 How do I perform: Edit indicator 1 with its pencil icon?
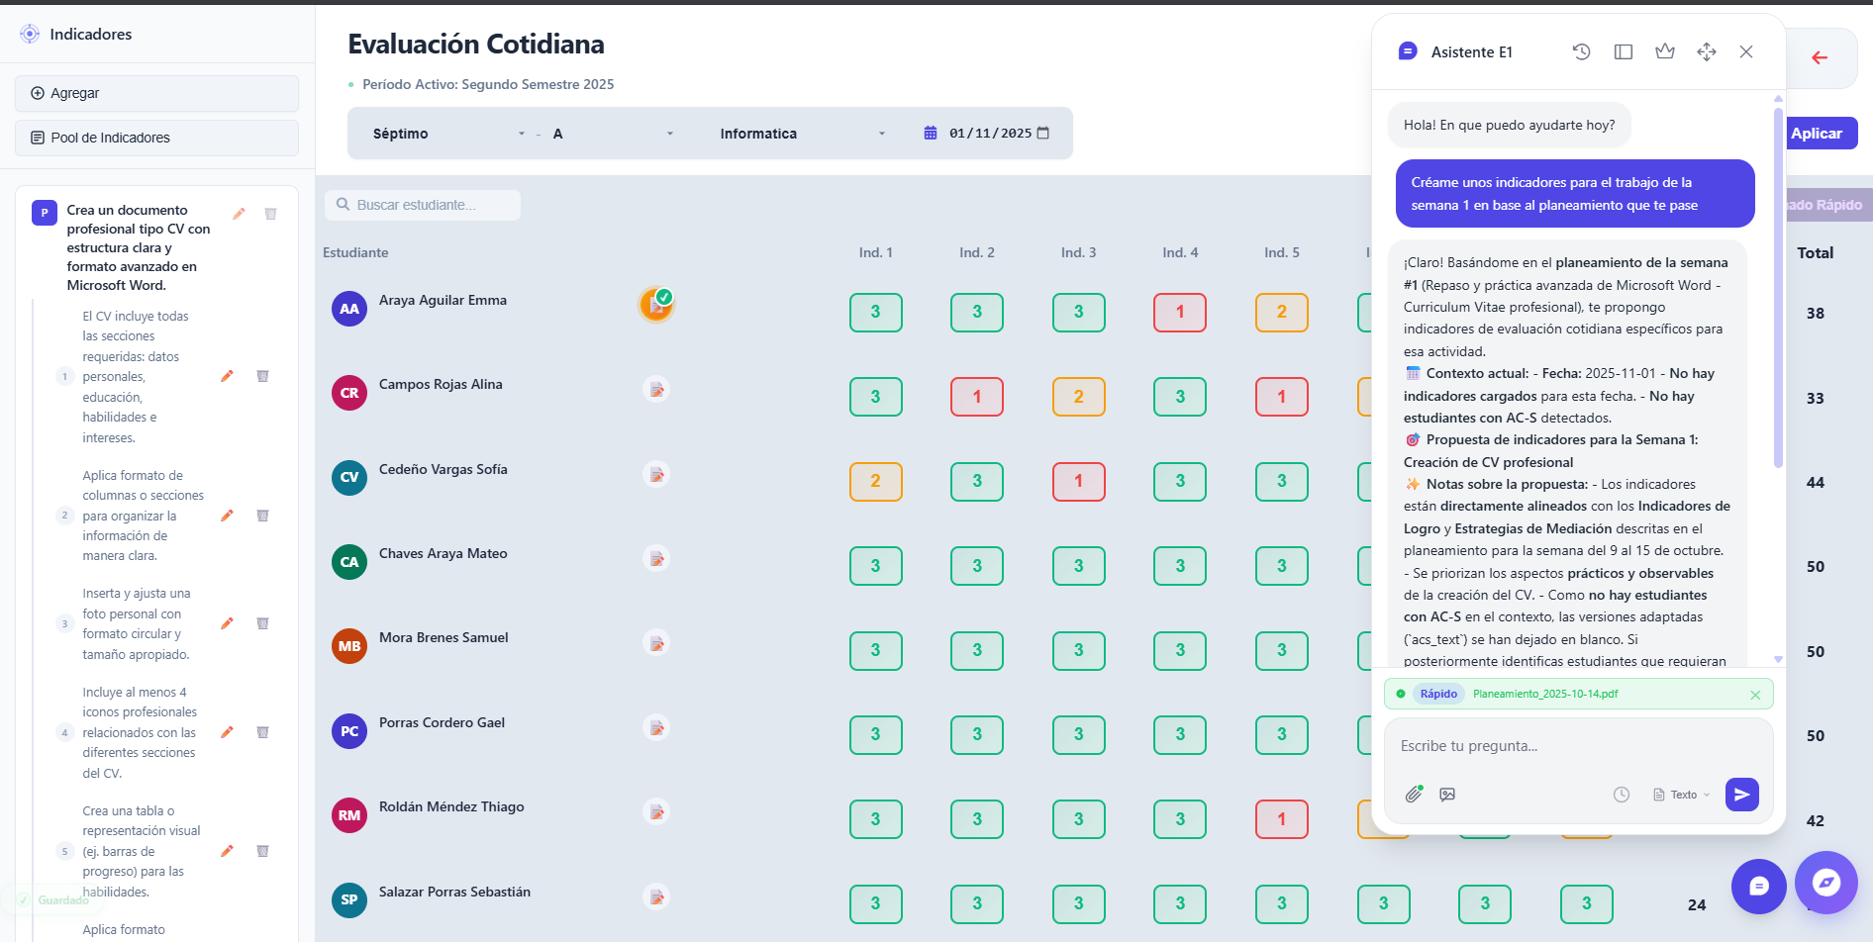click(227, 376)
